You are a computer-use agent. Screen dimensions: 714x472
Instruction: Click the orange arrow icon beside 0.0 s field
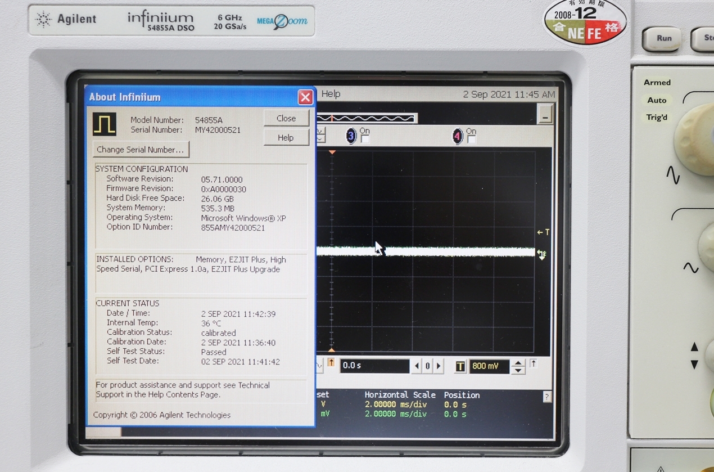point(331,363)
